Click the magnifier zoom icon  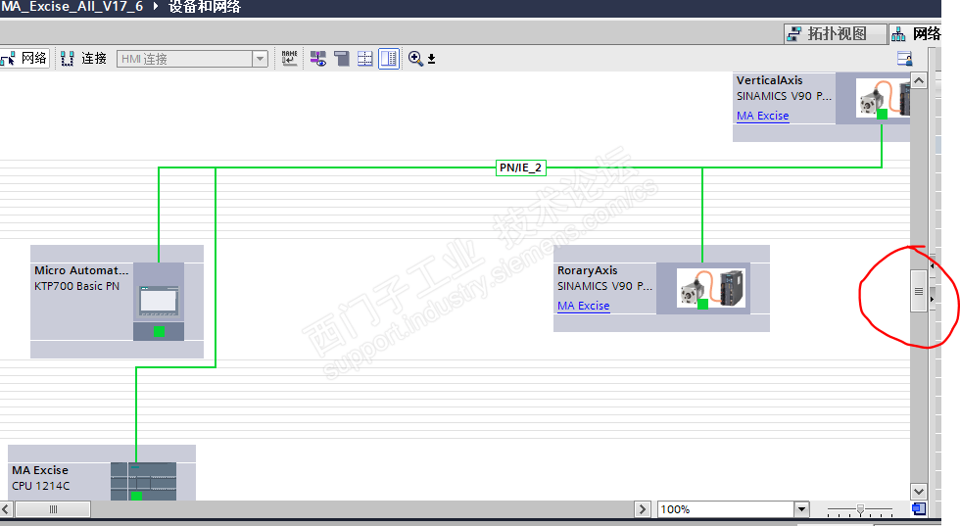point(415,58)
